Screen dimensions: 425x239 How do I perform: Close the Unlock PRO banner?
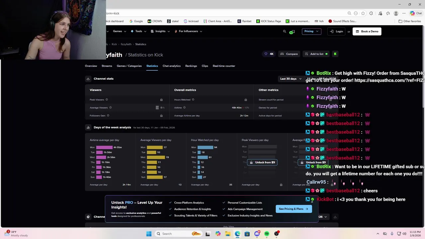[x=312, y=201]
